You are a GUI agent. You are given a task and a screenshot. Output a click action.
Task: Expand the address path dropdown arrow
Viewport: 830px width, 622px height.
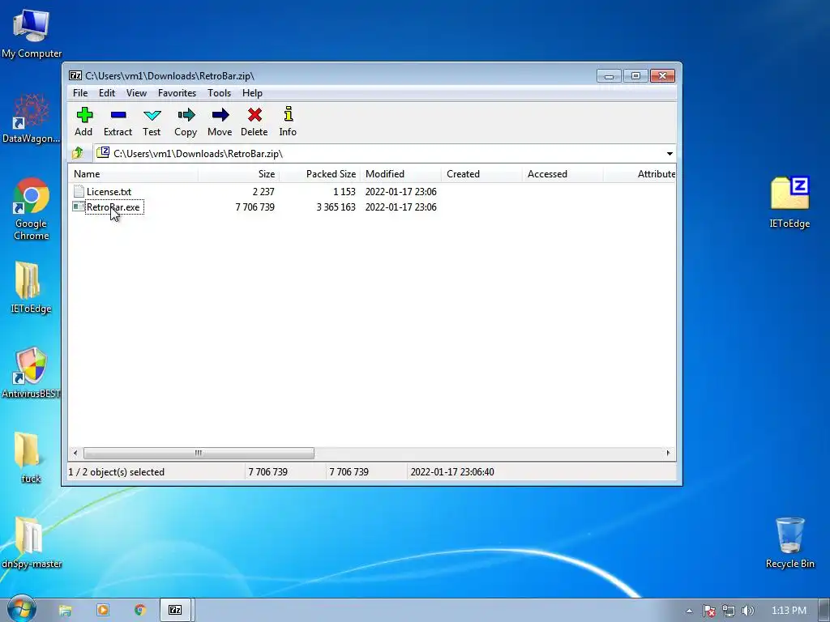pos(670,153)
